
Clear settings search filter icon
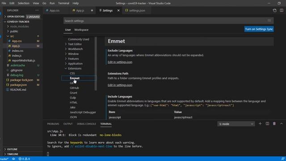[x=269, y=21]
